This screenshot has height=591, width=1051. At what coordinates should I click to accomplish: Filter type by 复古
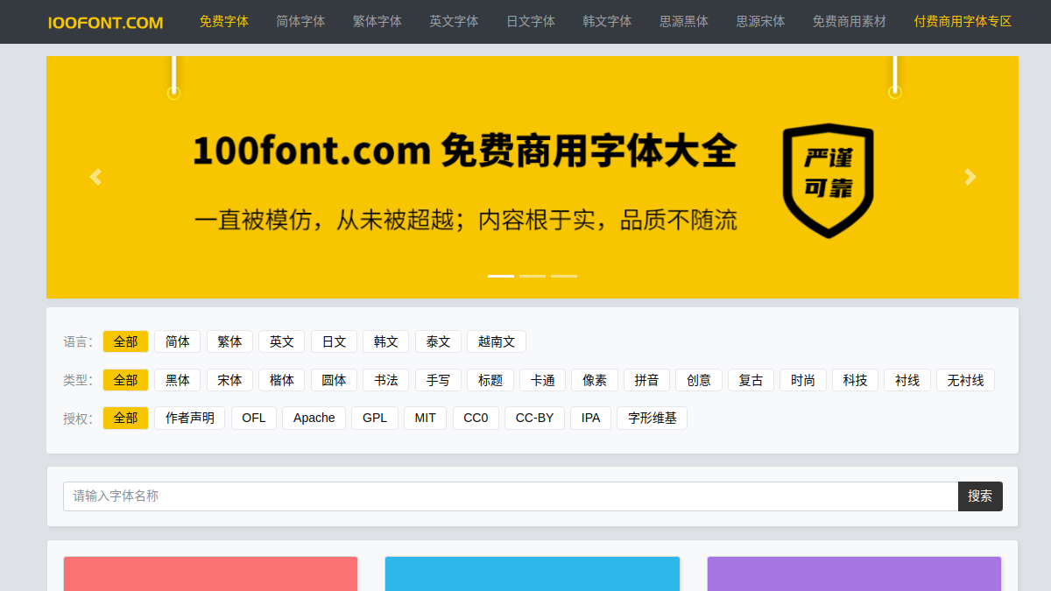751,380
